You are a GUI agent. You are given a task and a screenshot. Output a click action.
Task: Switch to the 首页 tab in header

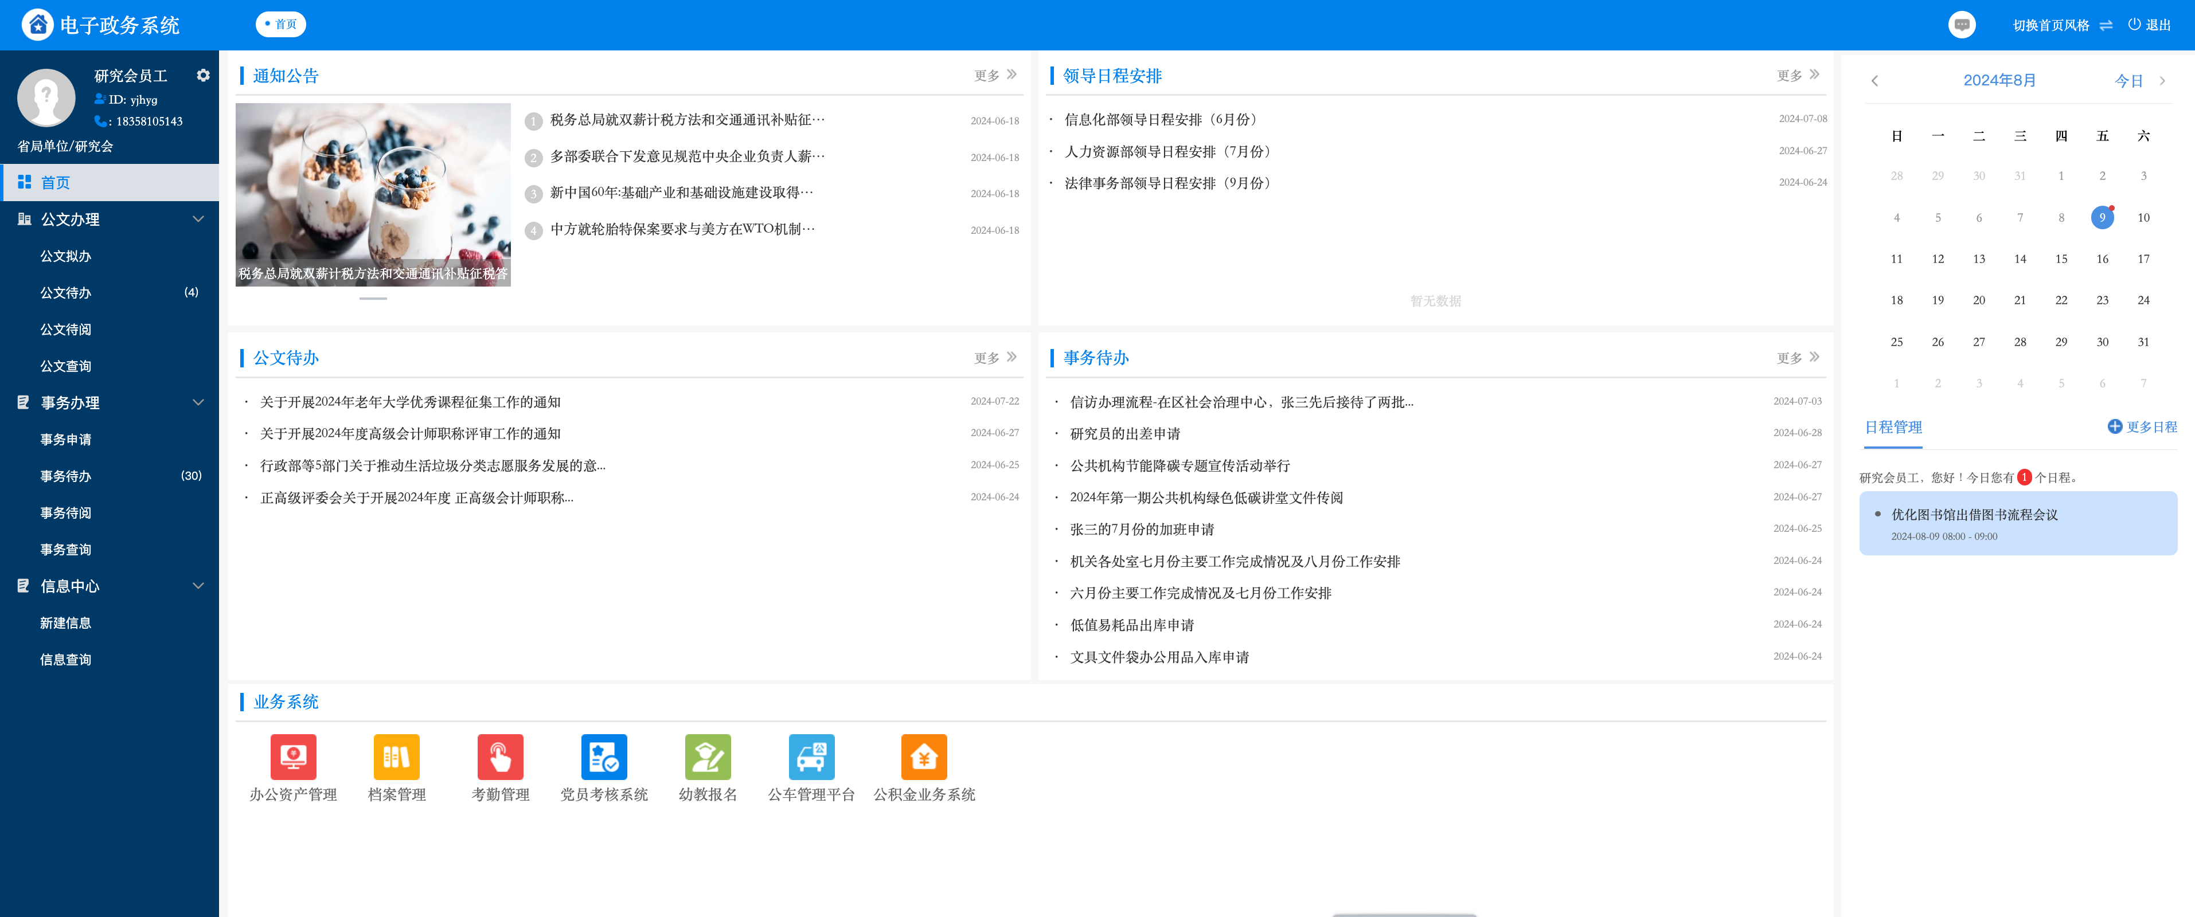click(281, 25)
